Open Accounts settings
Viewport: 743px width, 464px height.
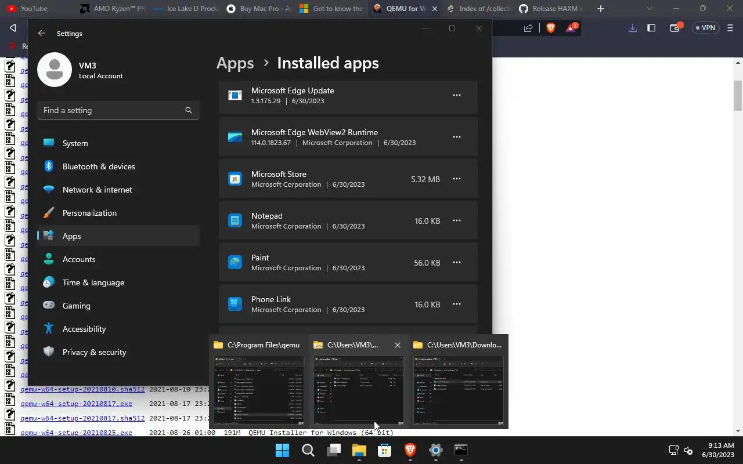pyautogui.click(x=118, y=259)
